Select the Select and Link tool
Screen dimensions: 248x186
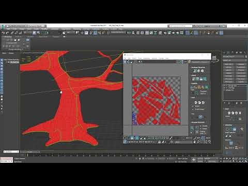point(12,33)
